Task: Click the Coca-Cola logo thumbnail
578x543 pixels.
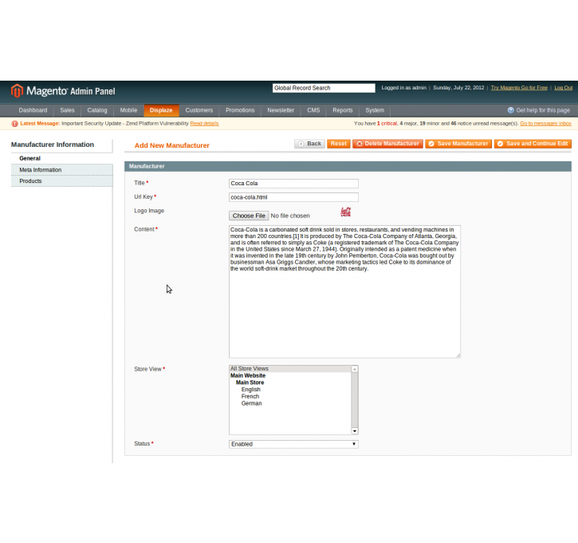Action: [x=345, y=212]
